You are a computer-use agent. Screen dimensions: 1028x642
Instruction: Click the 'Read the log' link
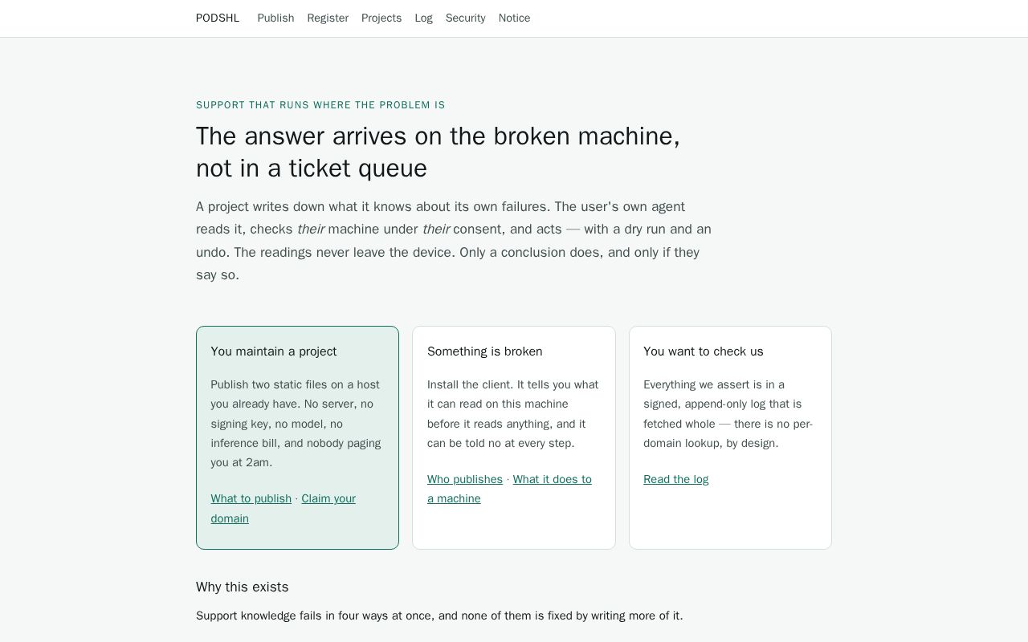coord(676,479)
